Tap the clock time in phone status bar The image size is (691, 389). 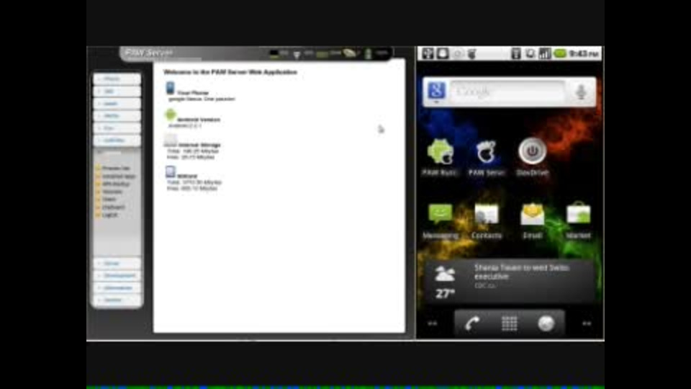click(584, 54)
